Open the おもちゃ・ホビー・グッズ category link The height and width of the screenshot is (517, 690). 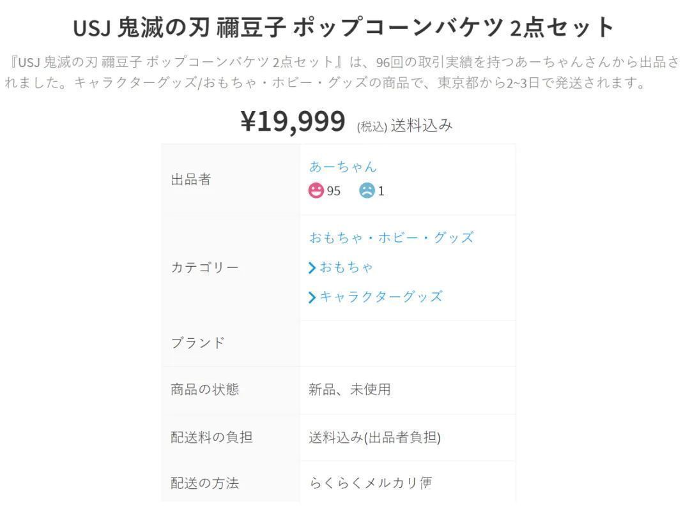391,237
